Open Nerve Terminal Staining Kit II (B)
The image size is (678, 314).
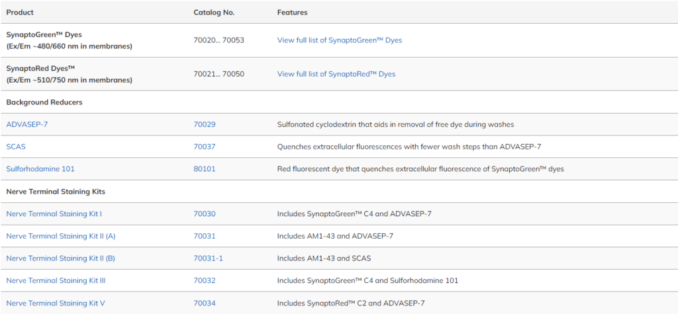click(60, 258)
